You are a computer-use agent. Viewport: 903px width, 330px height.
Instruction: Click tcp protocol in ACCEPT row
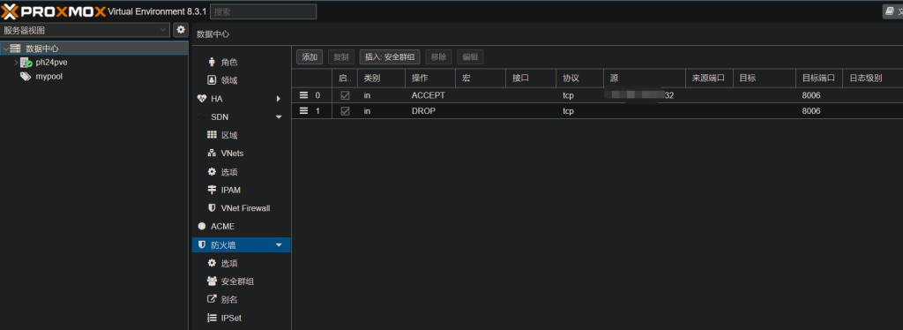click(x=569, y=95)
